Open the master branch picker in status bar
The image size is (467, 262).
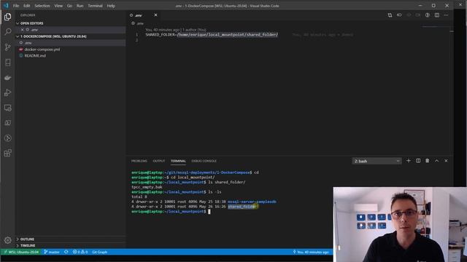[x=52, y=252]
